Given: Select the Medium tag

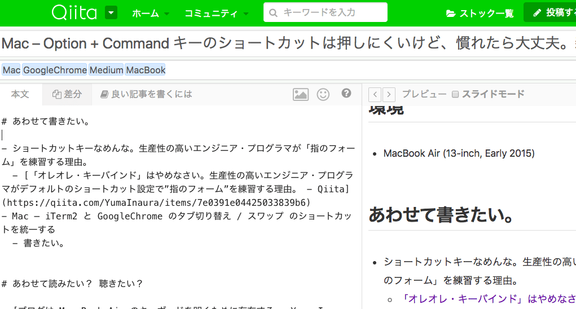Looking at the screenshot, I should [106, 70].
